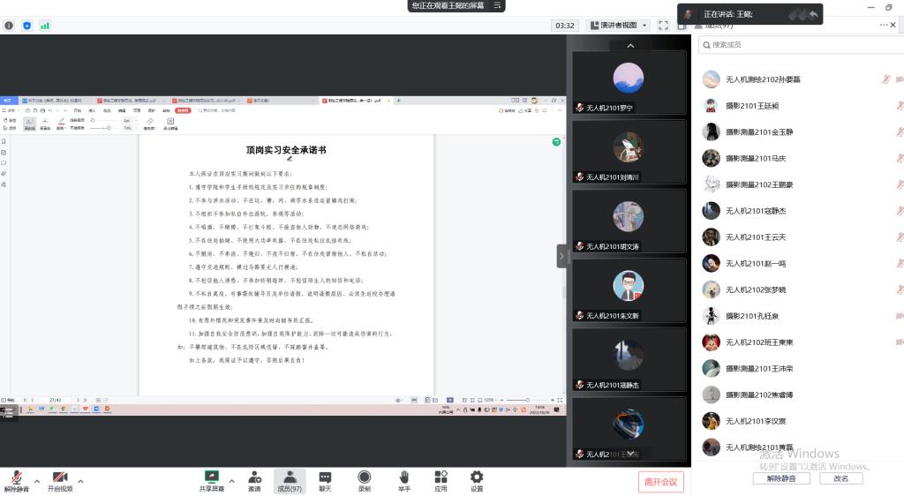This screenshot has width=904, height=496.
Task: Raise hand with 举手 icon
Action: click(x=403, y=480)
